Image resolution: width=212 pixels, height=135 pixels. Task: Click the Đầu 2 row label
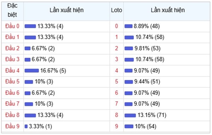pyautogui.click(x=12, y=49)
